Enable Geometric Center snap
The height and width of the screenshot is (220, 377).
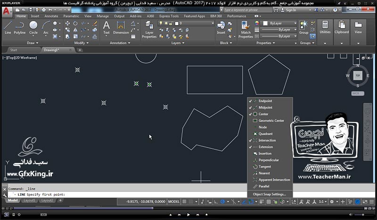tap(270, 121)
